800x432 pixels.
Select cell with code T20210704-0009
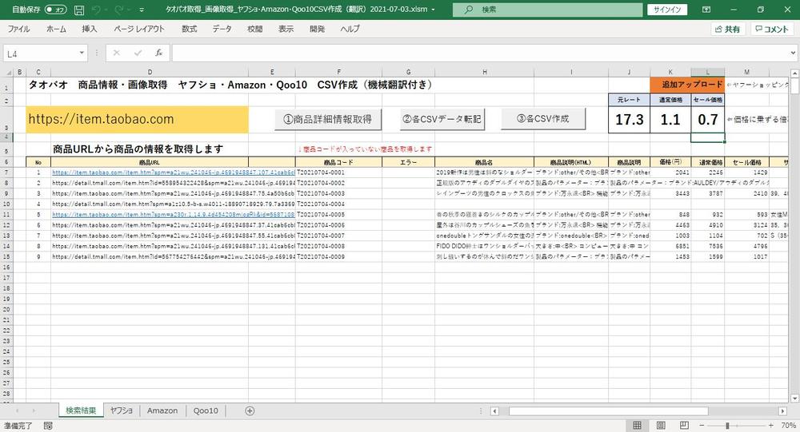(x=338, y=257)
